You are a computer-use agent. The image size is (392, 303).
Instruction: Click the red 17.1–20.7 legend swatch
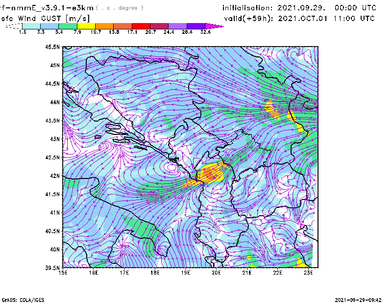coord(141,26)
